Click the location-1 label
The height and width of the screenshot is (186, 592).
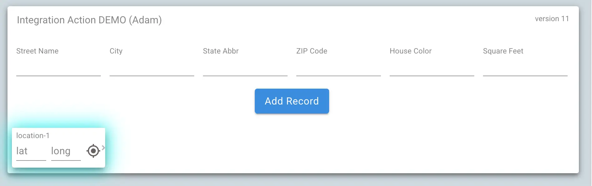(33, 135)
